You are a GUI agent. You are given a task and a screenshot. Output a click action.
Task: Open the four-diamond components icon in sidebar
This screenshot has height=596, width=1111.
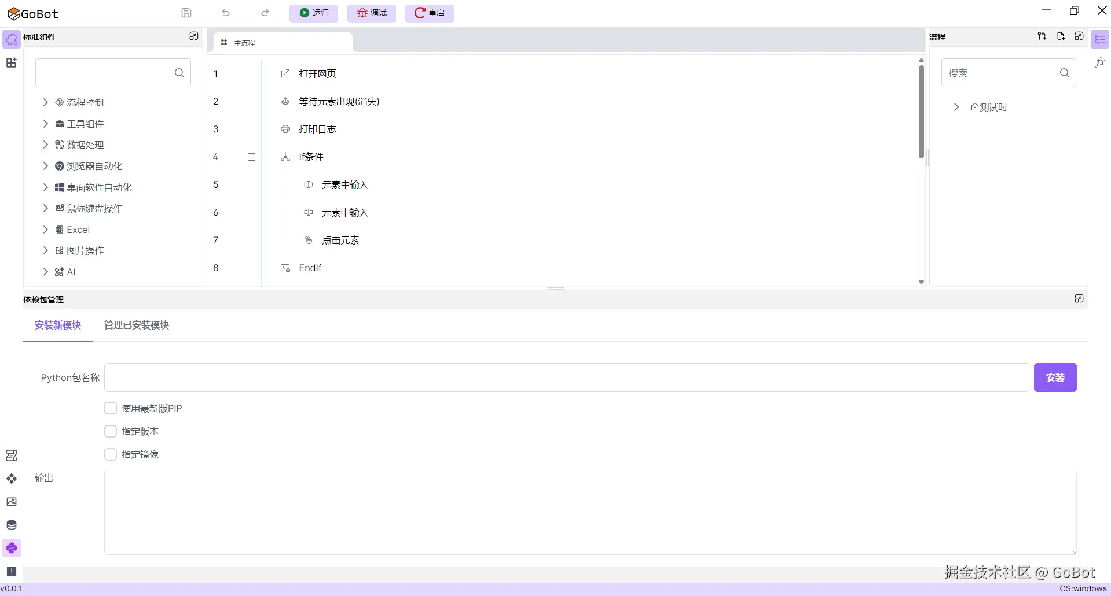[x=12, y=479]
